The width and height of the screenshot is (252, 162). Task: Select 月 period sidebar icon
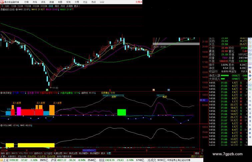point(250,121)
